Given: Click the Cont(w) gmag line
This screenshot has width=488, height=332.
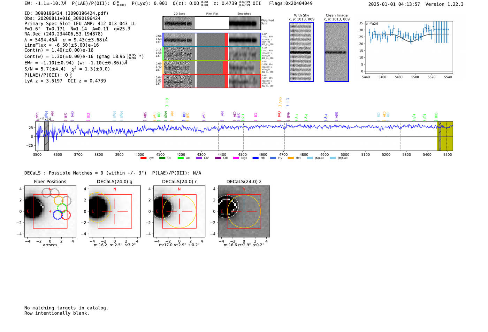Looking at the screenshot, I should point(84,56).
